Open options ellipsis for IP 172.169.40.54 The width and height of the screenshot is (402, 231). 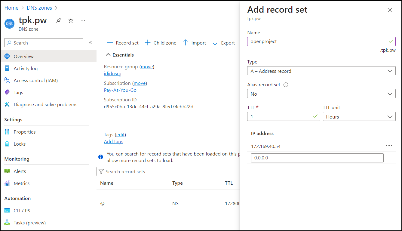coord(389,146)
